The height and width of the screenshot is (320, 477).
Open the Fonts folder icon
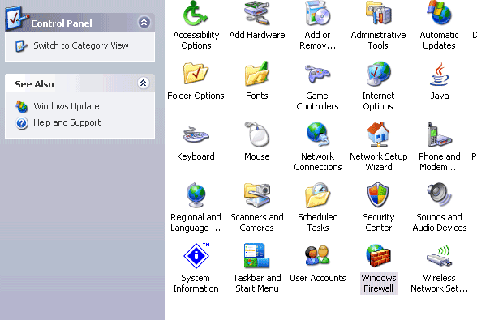[257, 74]
